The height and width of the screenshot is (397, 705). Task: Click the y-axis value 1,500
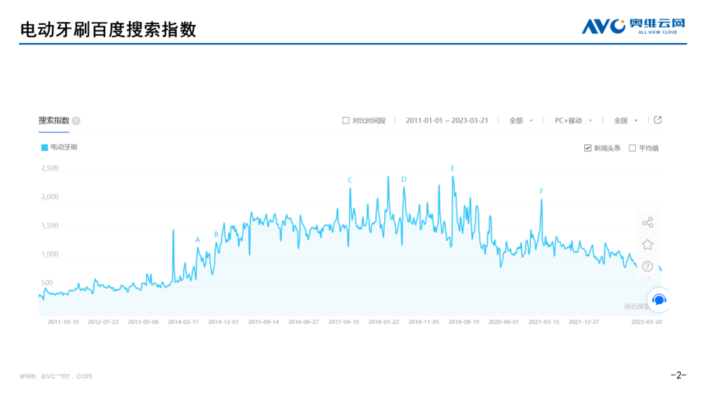[x=50, y=226]
